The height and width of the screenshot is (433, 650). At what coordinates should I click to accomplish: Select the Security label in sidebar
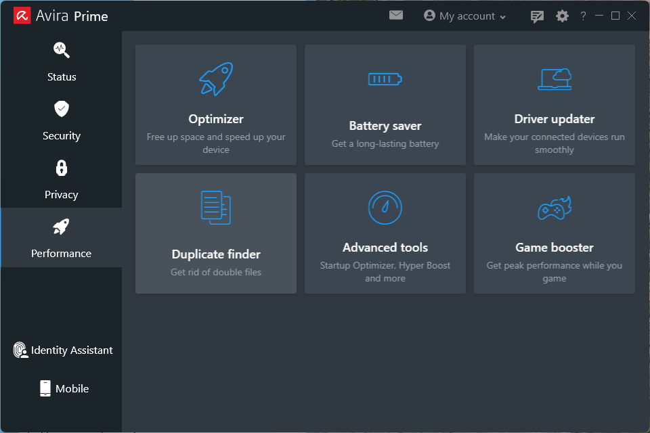point(62,136)
